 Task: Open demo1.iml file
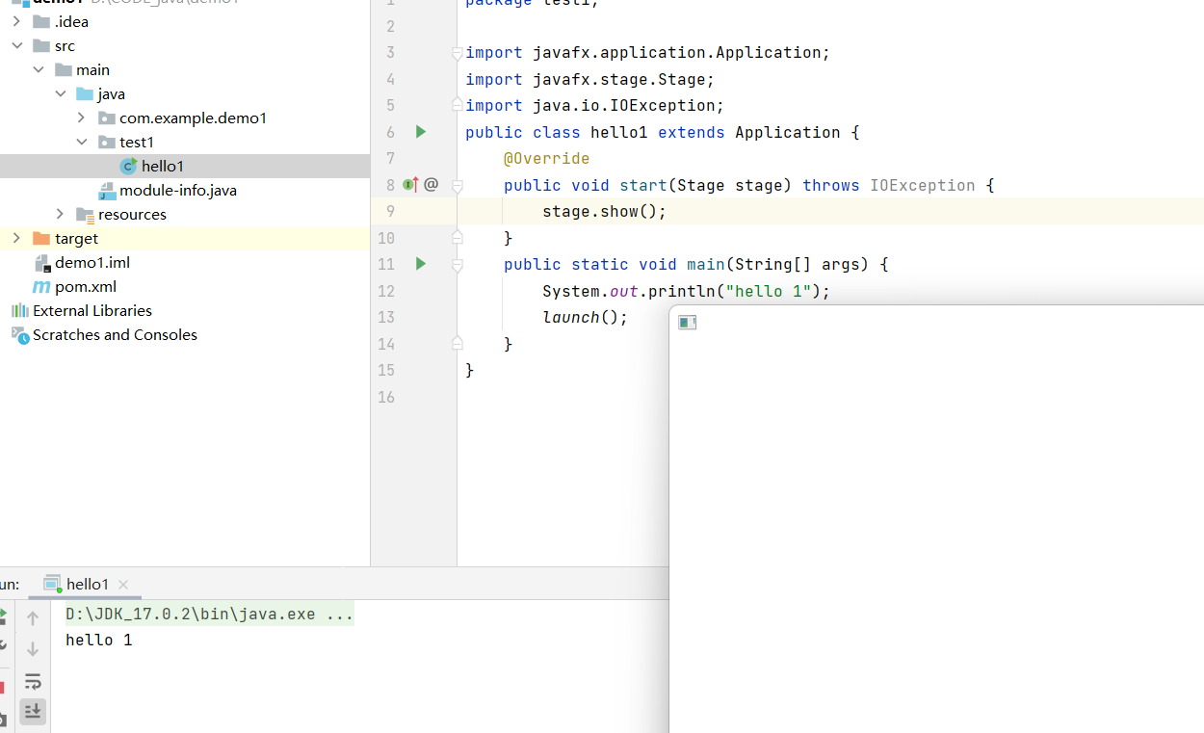point(185,262)
